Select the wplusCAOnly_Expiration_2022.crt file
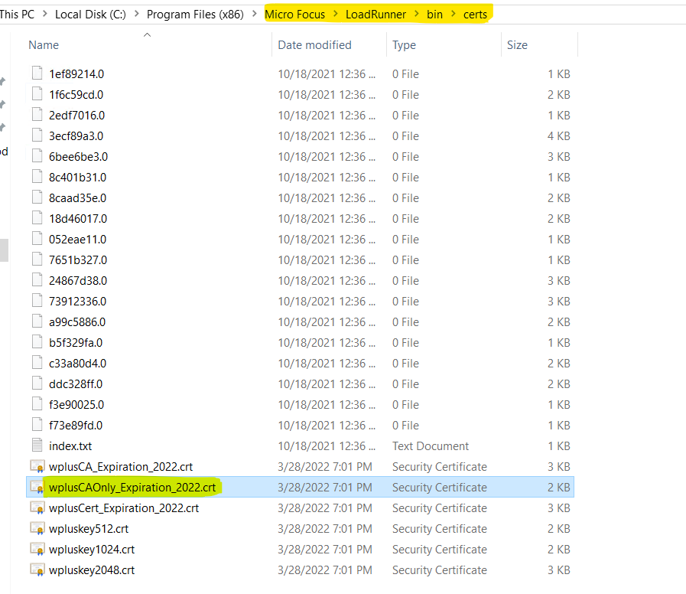This screenshot has width=686, height=594. pyautogui.click(x=132, y=487)
